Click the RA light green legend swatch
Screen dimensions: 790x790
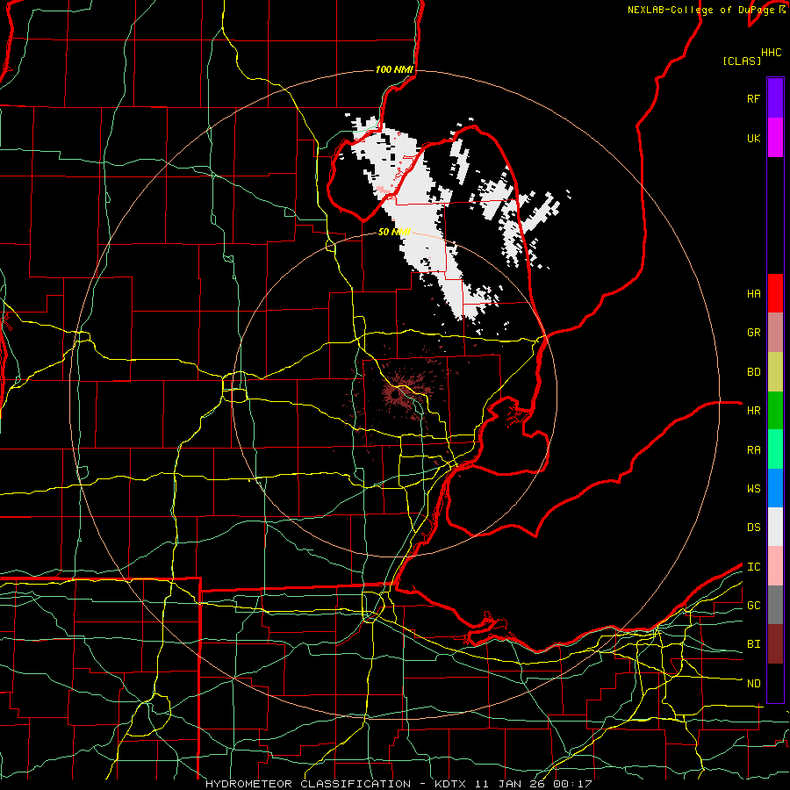775,449
